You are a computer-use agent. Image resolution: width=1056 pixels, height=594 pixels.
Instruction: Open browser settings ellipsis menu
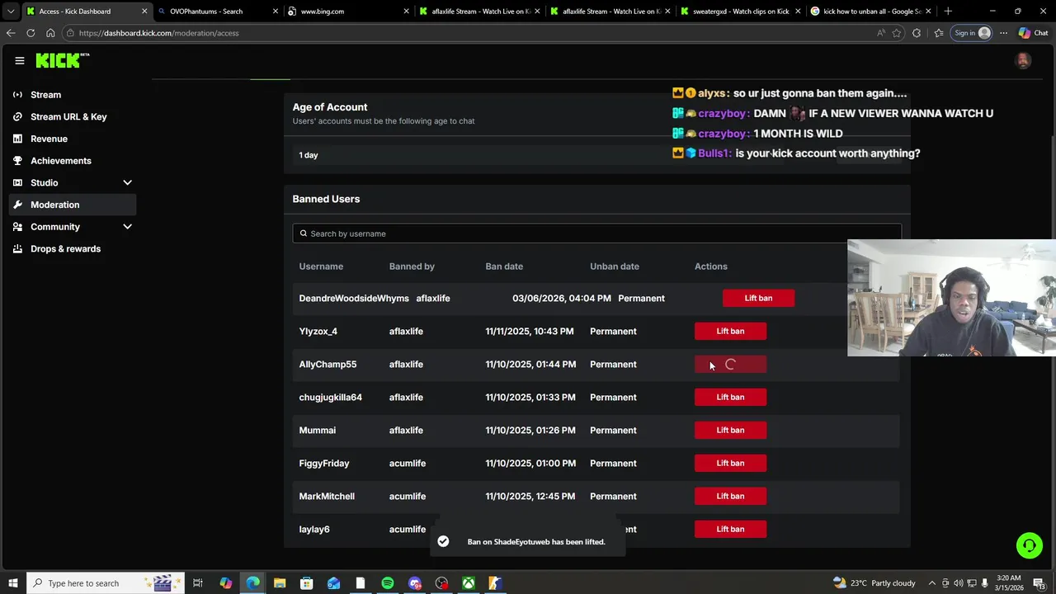(x=1003, y=33)
